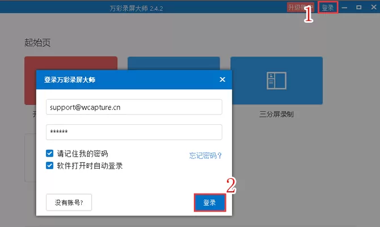Toggle 软件打开时自动登录 checkbox
Viewport: 380px width, 227px height.
click(50, 166)
